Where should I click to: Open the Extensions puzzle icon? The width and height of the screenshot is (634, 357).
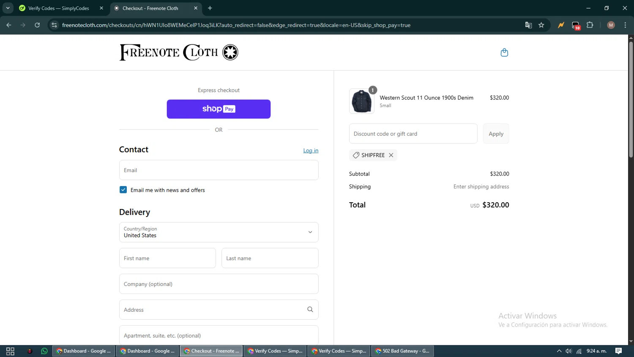590,25
